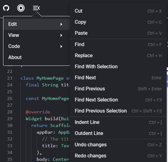This screenshot has width=168, height=162.
Task: Choose About from the menu
Action: [37, 57]
